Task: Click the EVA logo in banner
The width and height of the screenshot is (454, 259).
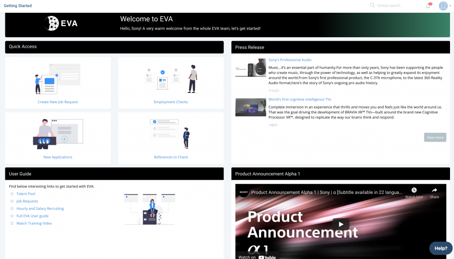Action: point(61,23)
